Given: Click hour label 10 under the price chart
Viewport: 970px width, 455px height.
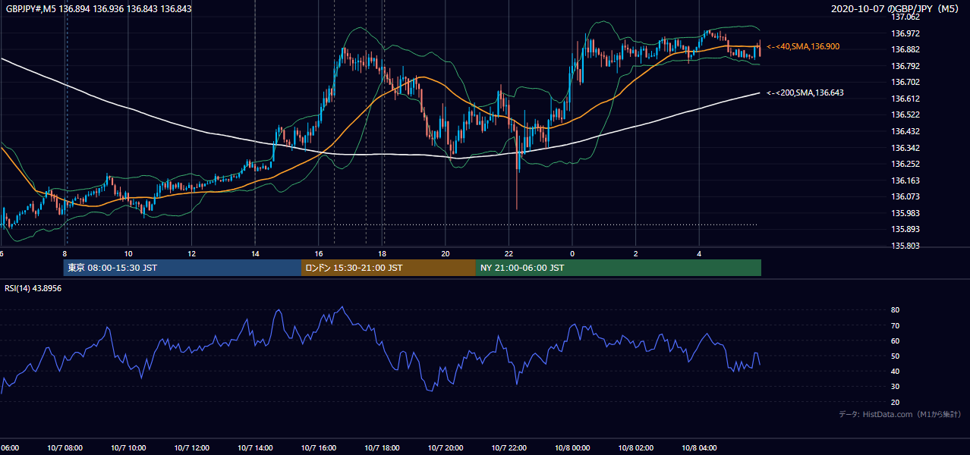Looking at the screenshot, I should click(128, 253).
